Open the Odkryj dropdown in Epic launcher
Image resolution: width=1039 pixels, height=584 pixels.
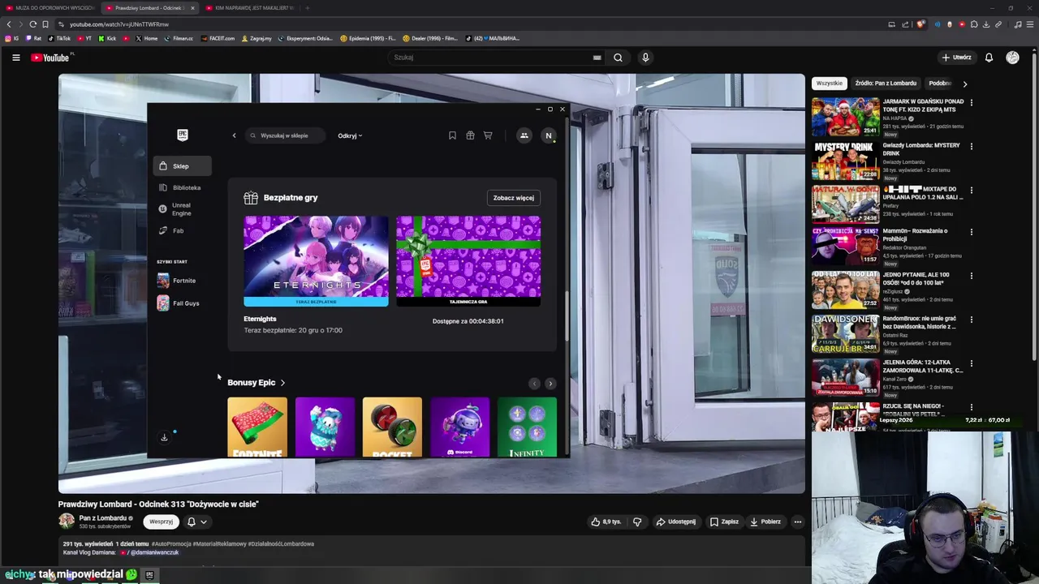[x=350, y=135]
